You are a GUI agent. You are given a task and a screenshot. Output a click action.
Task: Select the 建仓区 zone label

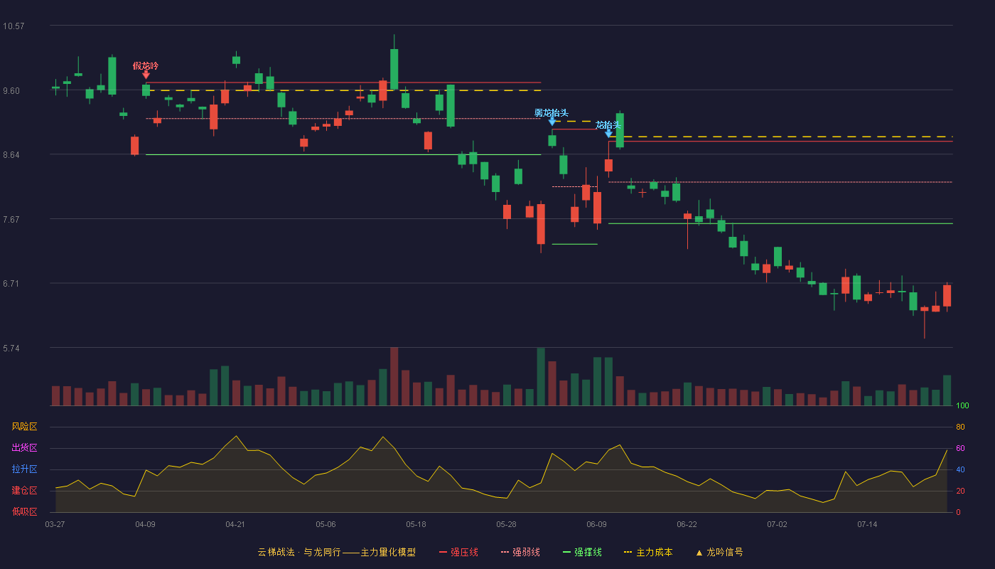[24, 491]
